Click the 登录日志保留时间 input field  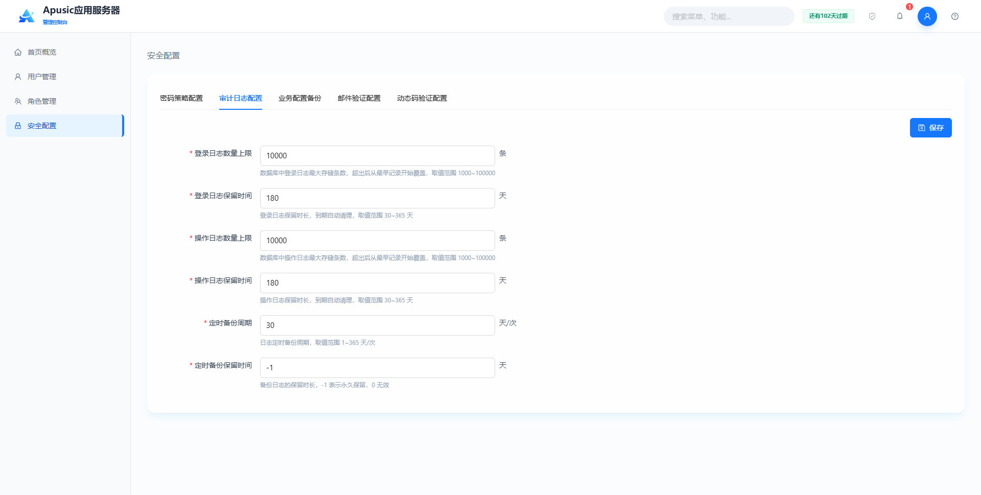(x=378, y=198)
